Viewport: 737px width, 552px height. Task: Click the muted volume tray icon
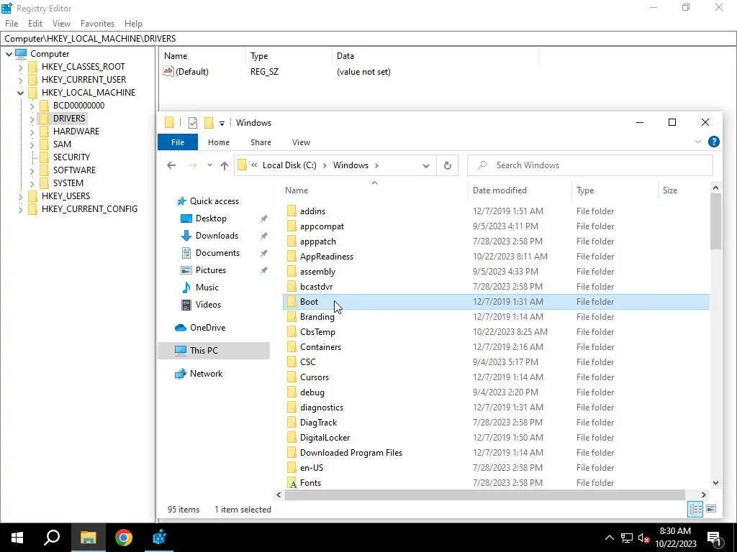coord(643,538)
